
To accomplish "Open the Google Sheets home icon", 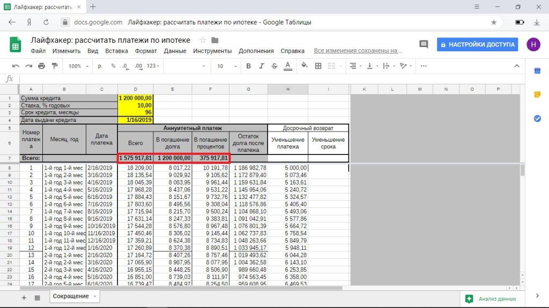I will click(16, 45).
